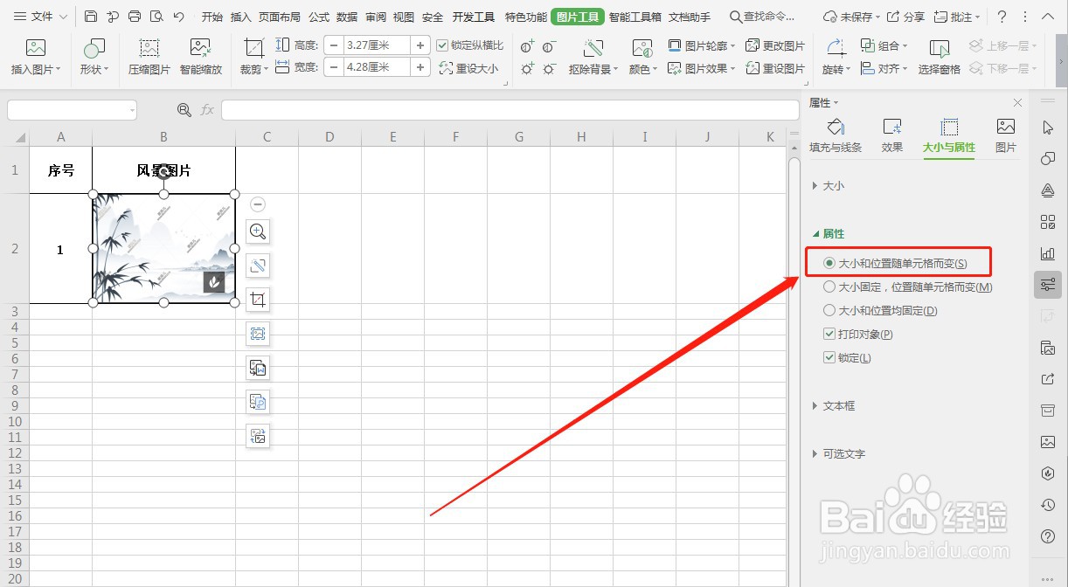Open the File (文件) menu
Viewport: 1068px width, 587px height.
tap(42, 17)
